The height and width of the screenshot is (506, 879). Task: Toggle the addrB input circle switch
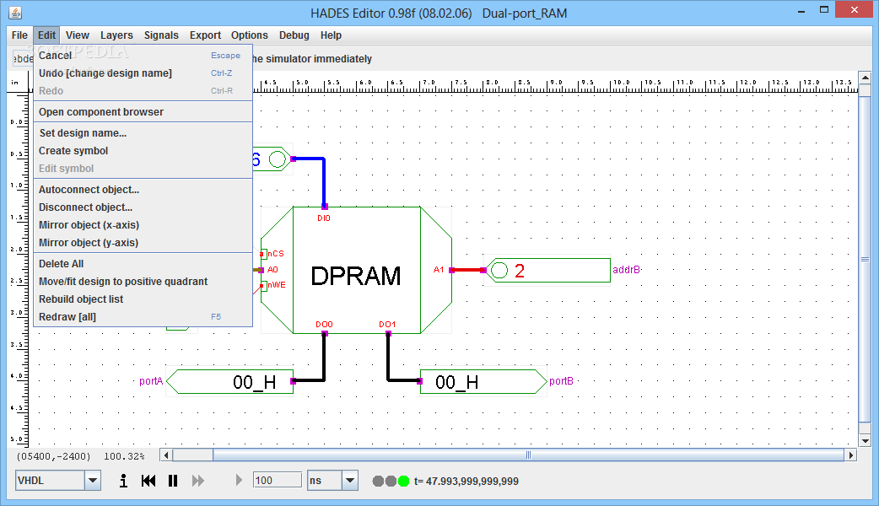click(499, 271)
